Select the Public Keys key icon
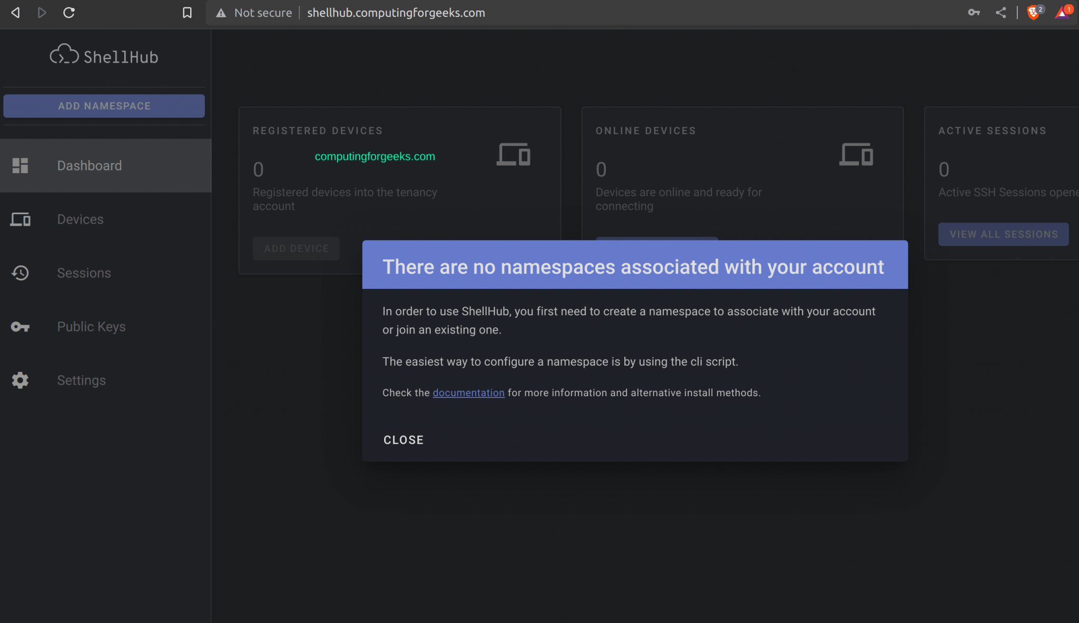The width and height of the screenshot is (1079, 623). tap(20, 327)
